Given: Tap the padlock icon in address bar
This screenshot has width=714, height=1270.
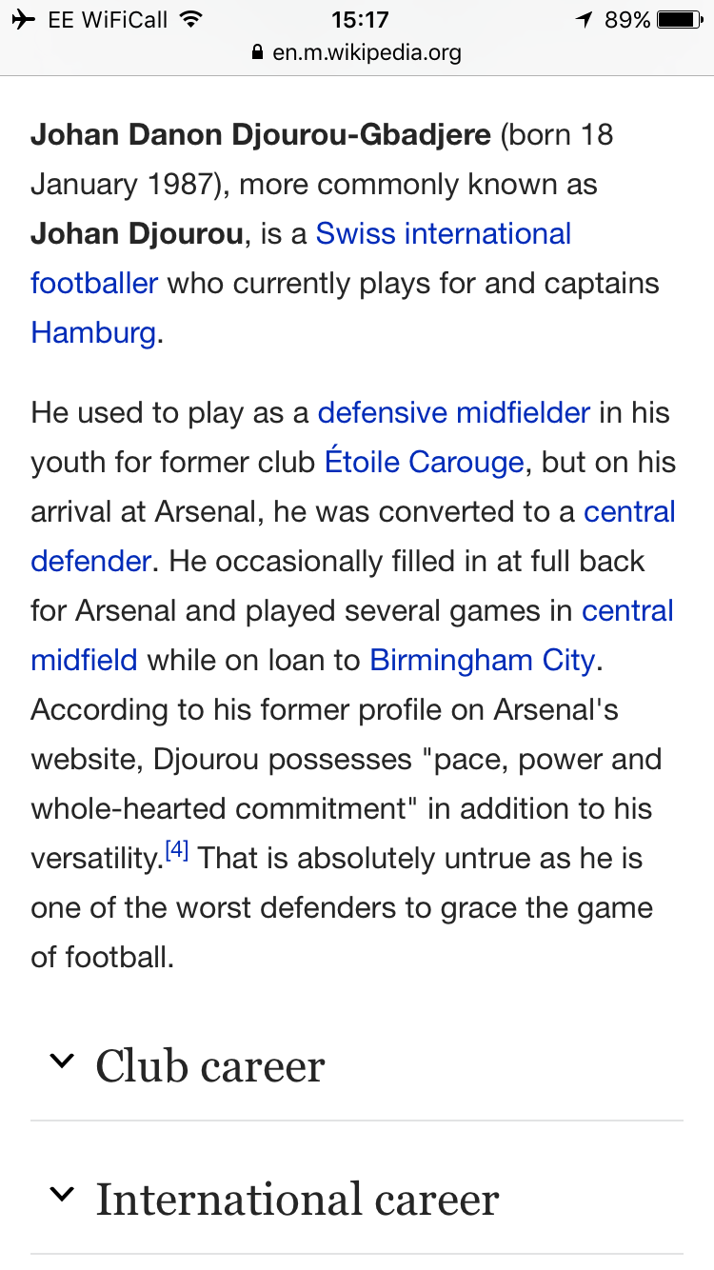Looking at the screenshot, I should (257, 52).
